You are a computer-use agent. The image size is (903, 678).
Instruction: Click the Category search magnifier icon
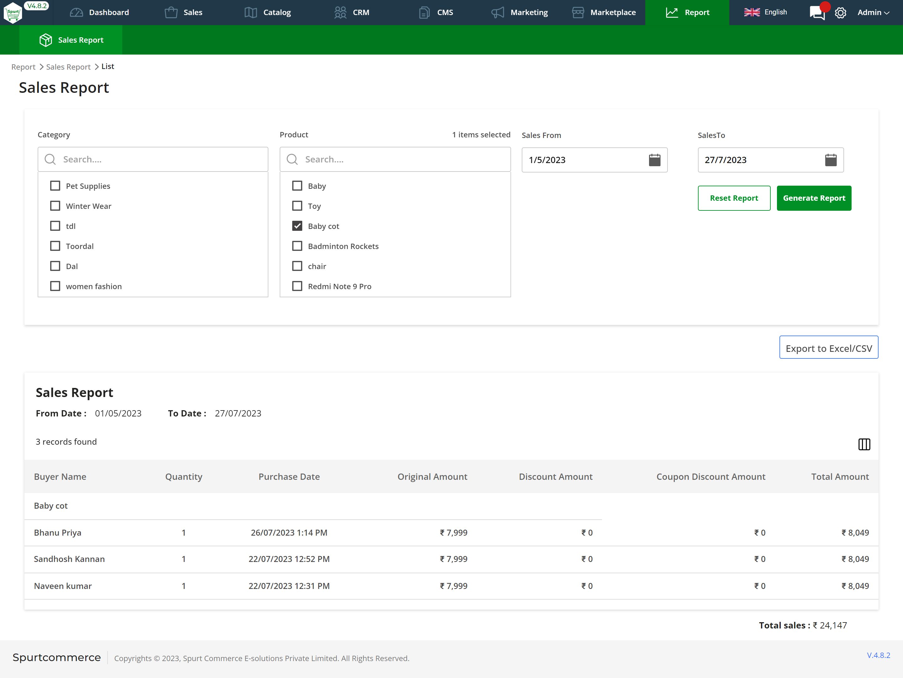[50, 159]
